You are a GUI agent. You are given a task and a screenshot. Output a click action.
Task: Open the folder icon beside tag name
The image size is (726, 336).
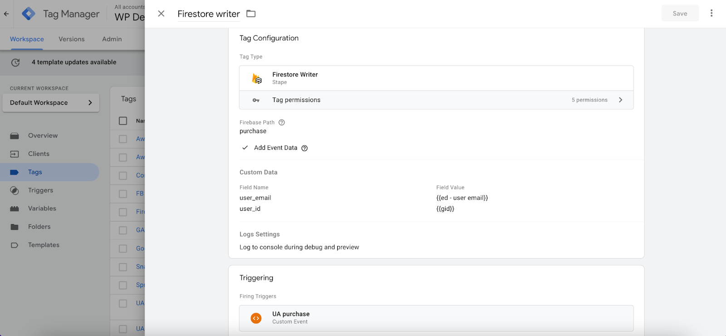tap(251, 14)
